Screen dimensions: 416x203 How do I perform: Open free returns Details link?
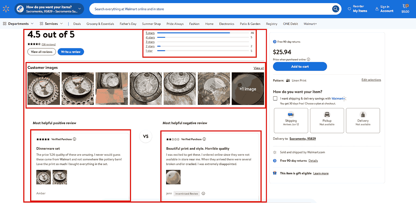(x=313, y=161)
